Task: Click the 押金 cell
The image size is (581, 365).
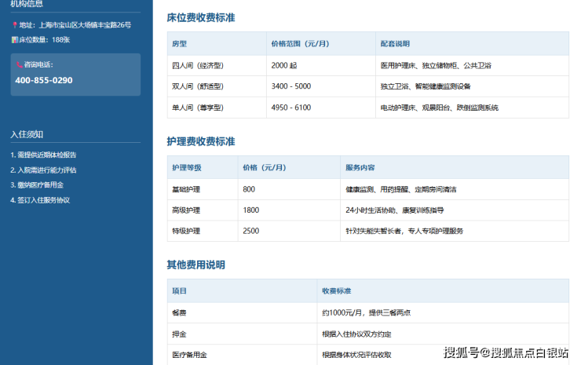Action: 242,334
